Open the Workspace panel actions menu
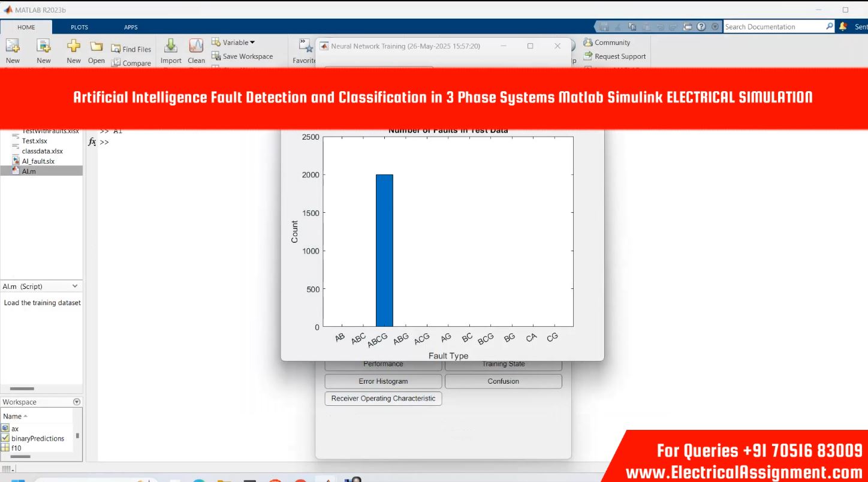Screen dimensions: 868x482 pos(77,402)
